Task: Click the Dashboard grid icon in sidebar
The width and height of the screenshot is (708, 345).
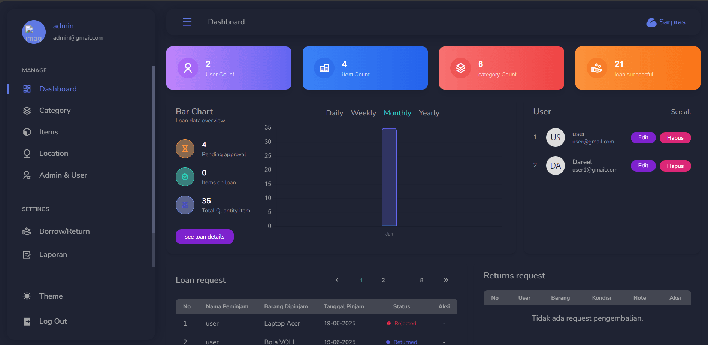Action: click(27, 89)
